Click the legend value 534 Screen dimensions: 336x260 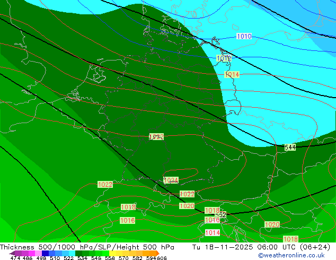tap(82, 258)
